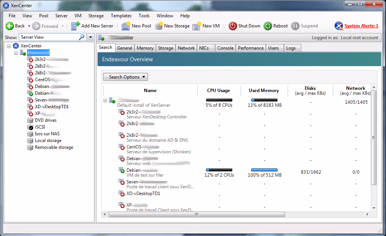Select DVD drives in the server tree

pos(46,120)
